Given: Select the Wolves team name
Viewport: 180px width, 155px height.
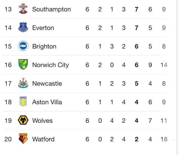Looking at the screenshot, I should 42,121.
